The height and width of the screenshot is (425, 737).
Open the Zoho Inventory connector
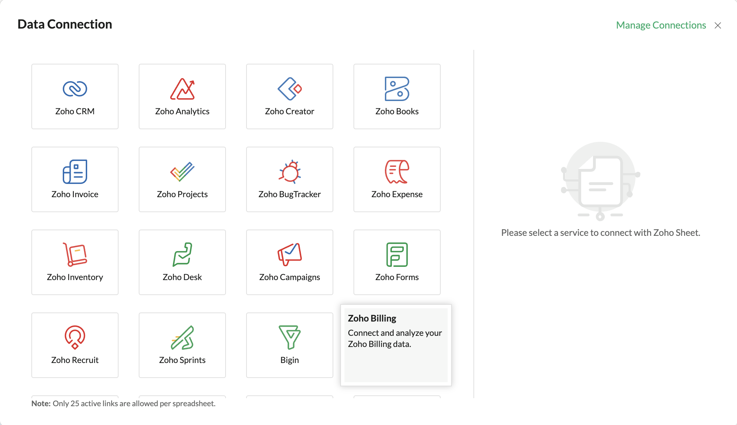75,262
